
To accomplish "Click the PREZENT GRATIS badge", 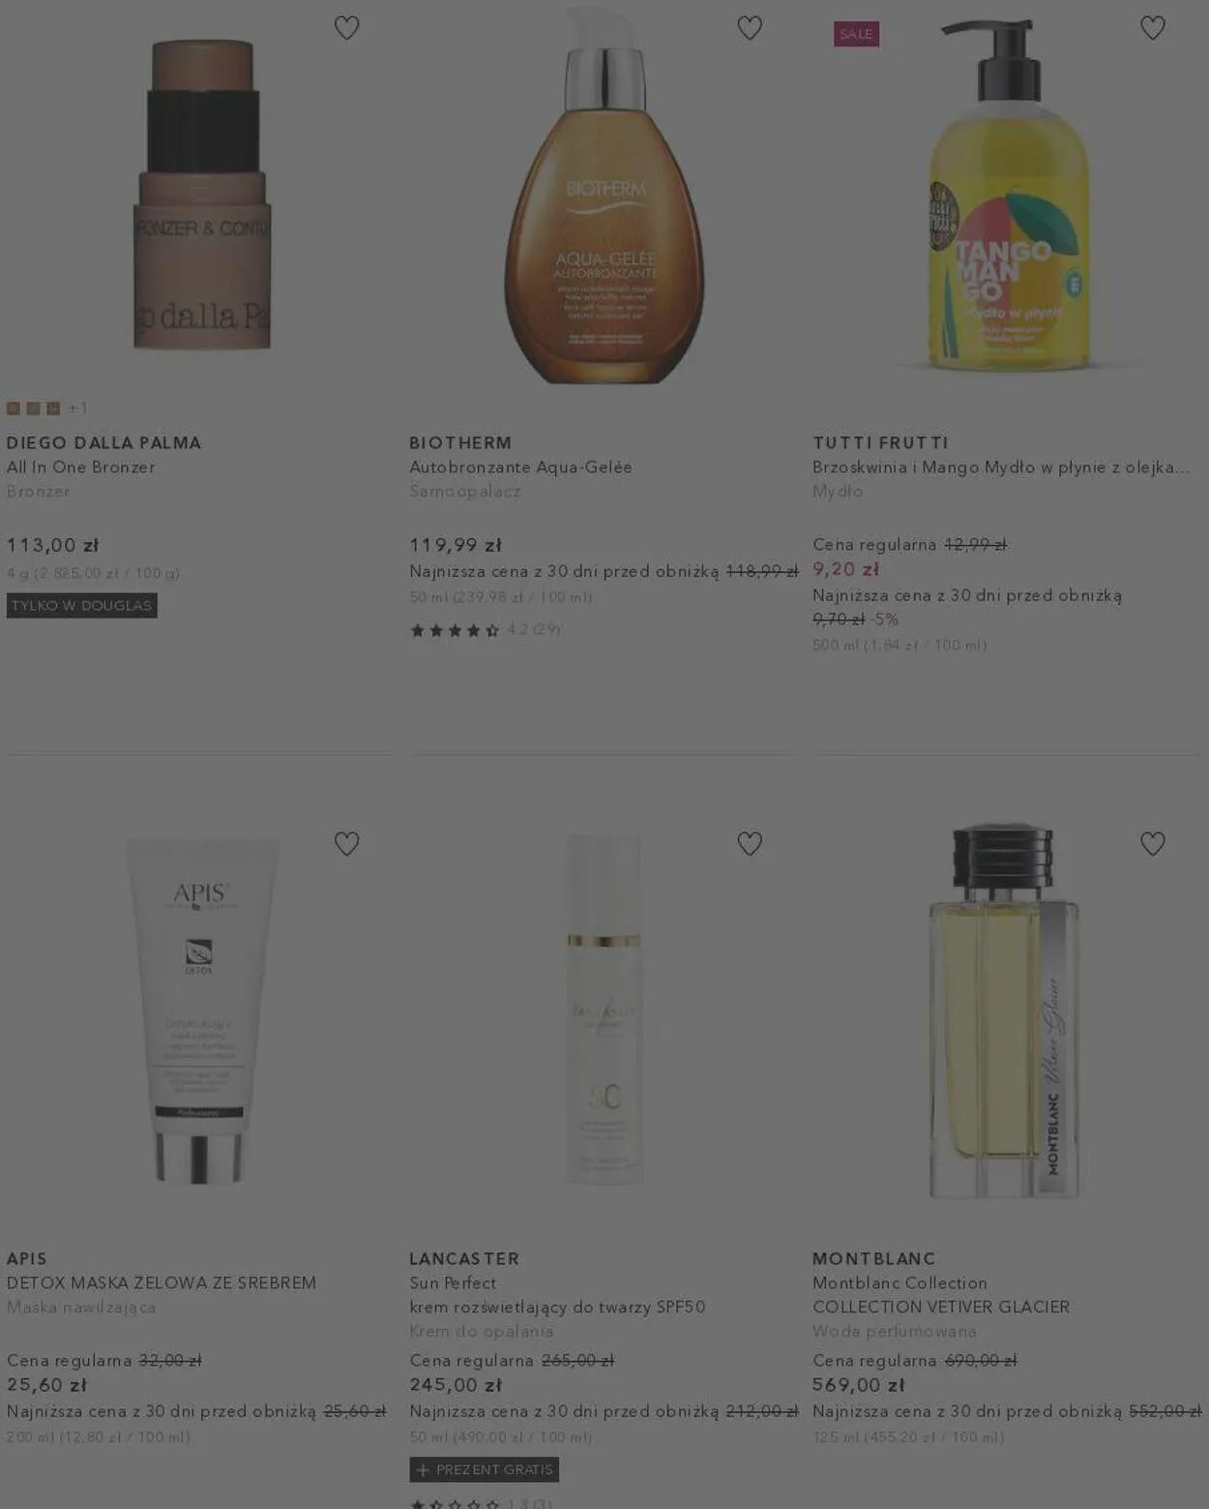I will [x=485, y=1469].
